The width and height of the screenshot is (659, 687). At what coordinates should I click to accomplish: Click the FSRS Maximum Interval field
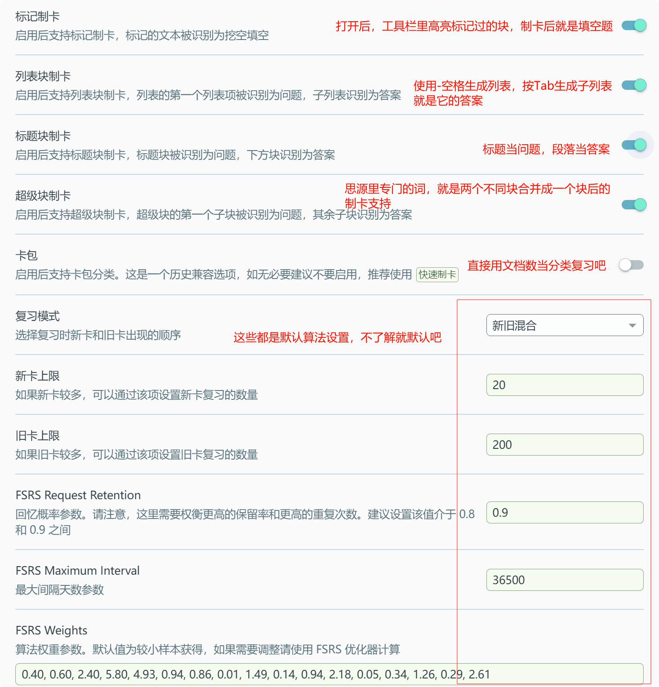coord(565,580)
